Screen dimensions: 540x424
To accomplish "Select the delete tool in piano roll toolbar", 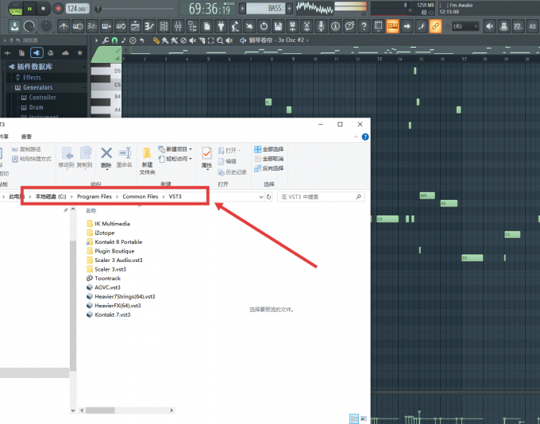I will click(x=183, y=40).
